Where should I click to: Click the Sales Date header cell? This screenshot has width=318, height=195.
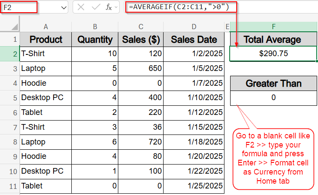point(194,39)
